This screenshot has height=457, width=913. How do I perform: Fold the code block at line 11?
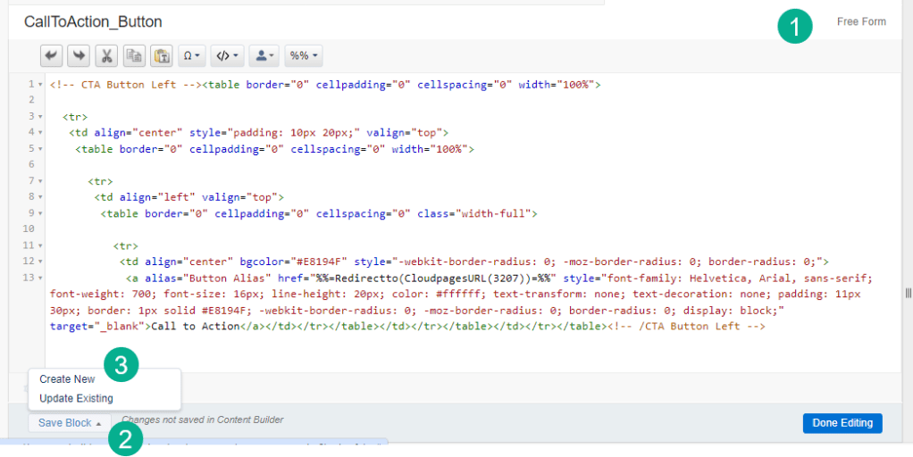coord(41,245)
